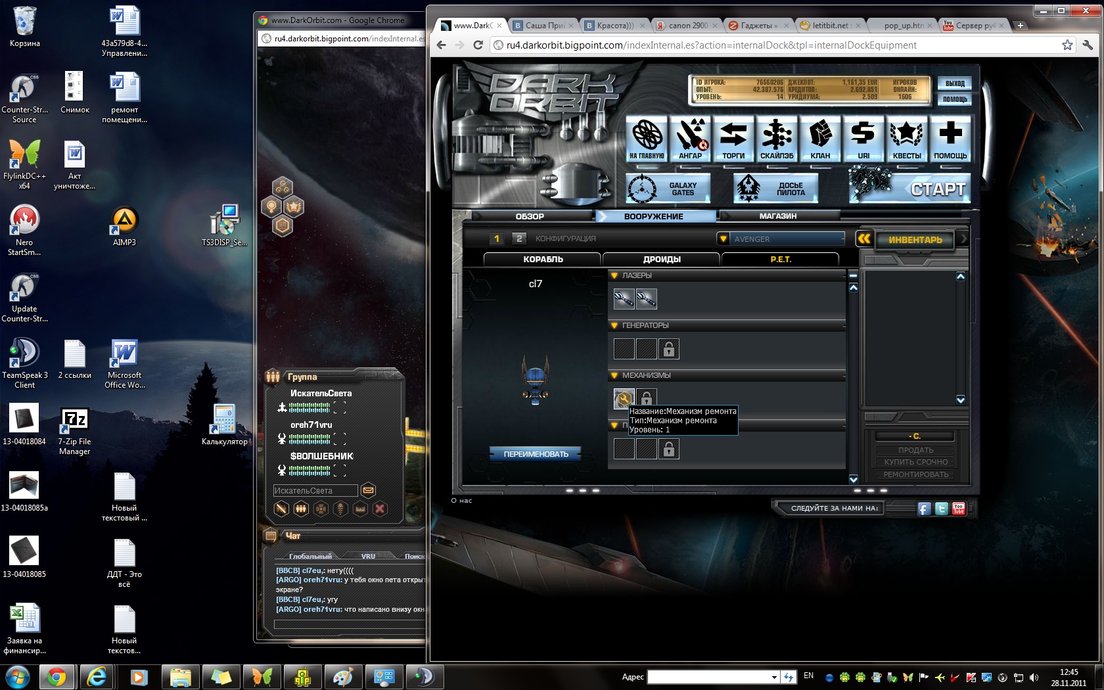Click Chrome wrench menu icon

click(x=1088, y=45)
